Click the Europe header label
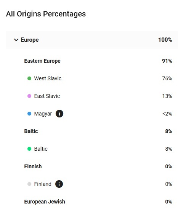This screenshot has width=178, height=210. (30, 40)
